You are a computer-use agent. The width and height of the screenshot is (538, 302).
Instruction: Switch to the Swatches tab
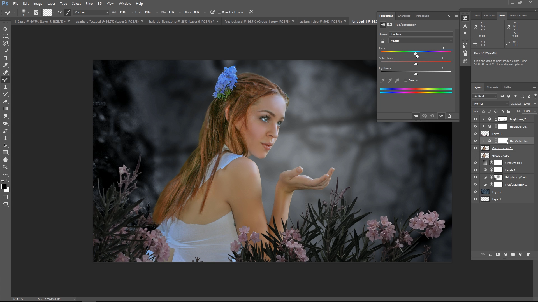pyautogui.click(x=490, y=16)
